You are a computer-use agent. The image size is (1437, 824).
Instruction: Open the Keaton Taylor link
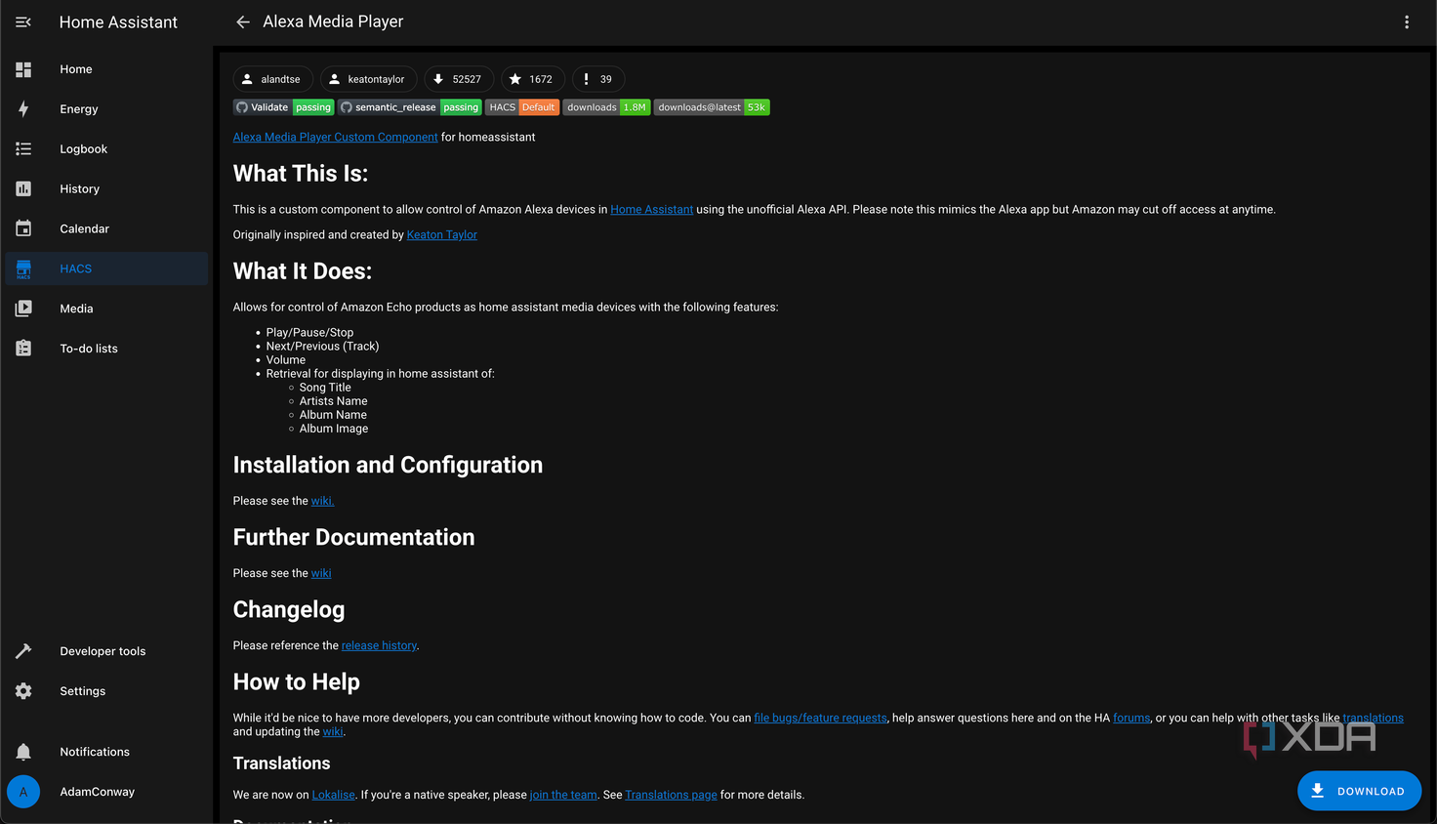click(x=441, y=235)
